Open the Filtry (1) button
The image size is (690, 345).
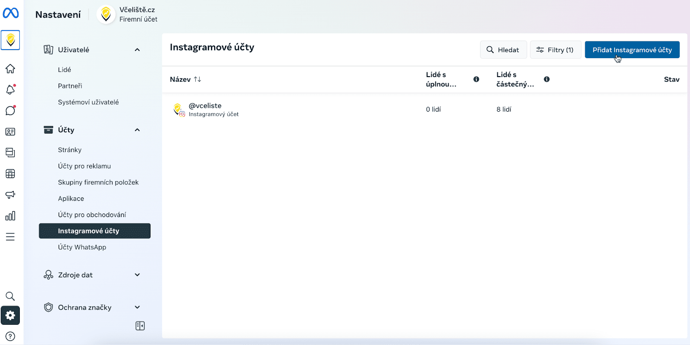coord(555,50)
